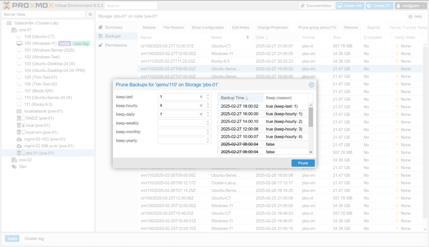The height and width of the screenshot is (247, 429).
Task: Sort by Backup Time column header
Action: point(235,98)
